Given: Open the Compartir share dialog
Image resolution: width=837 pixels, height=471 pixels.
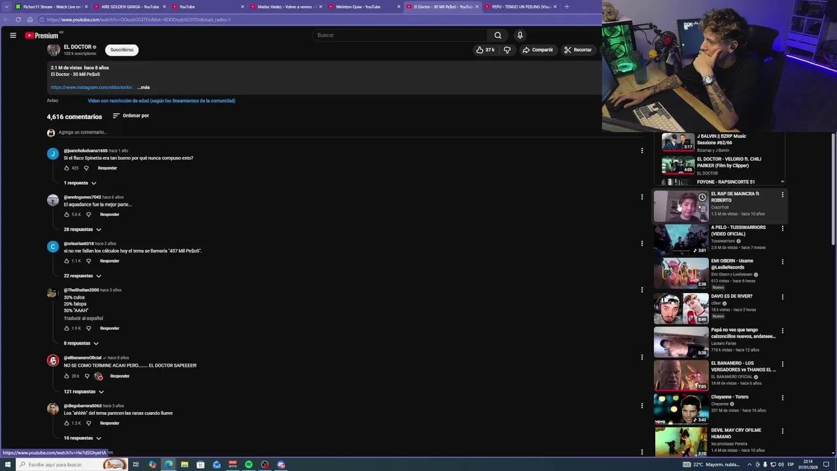Looking at the screenshot, I should click(x=537, y=50).
